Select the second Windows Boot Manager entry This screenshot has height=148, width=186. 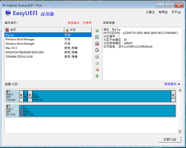[48, 44]
